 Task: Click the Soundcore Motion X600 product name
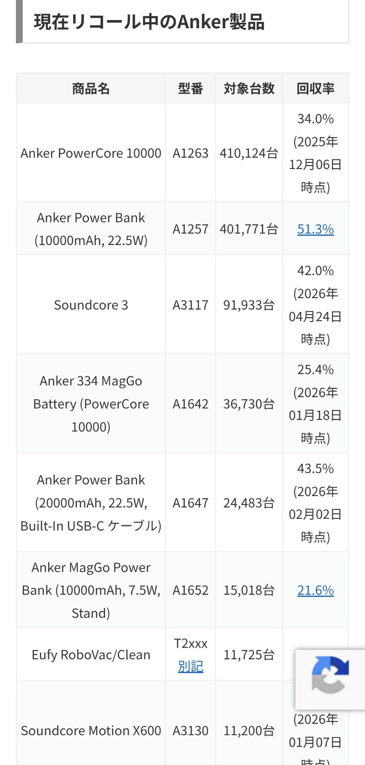(91, 730)
